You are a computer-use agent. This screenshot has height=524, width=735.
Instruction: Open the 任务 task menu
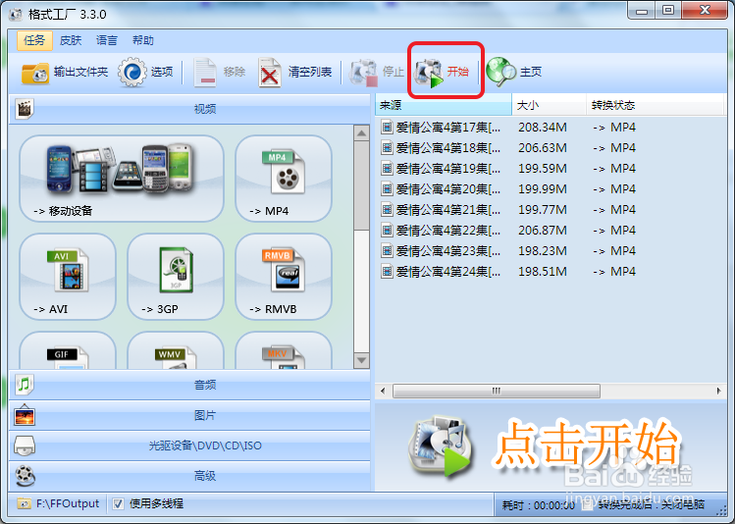[x=34, y=40]
